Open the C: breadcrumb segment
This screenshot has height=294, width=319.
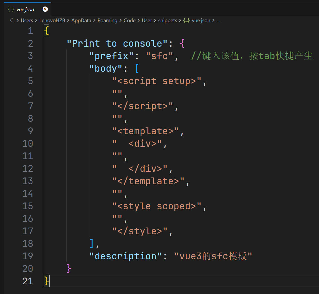pos(12,20)
